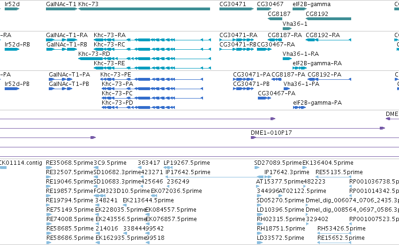Select the LP19267.5prime EST label
The height and width of the screenshot is (245, 399).
[x=187, y=163]
